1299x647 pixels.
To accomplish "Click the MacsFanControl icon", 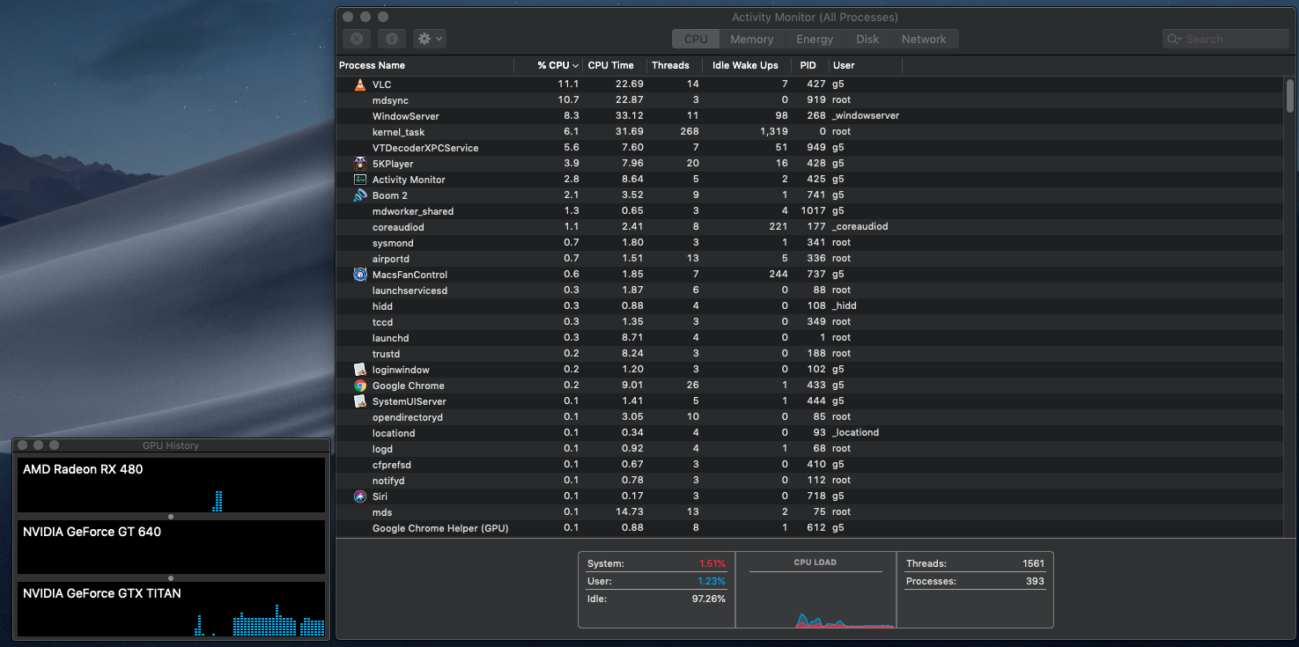I will pos(359,275).
